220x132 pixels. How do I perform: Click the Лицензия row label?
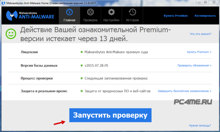(29, 52)
